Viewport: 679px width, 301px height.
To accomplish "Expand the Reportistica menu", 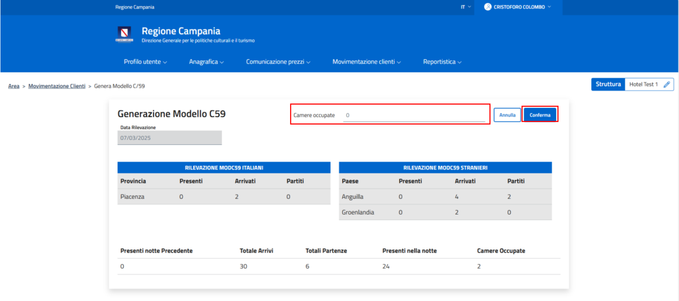I will click(x=442, y=62).
